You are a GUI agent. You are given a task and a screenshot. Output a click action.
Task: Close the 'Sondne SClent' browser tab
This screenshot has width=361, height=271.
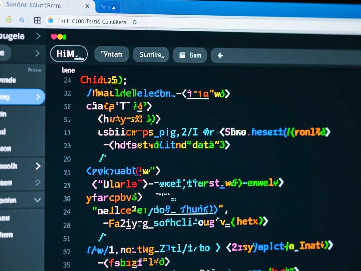[x=87, y=6]
